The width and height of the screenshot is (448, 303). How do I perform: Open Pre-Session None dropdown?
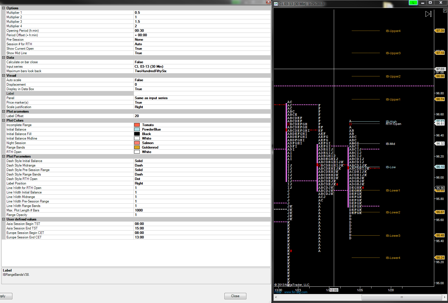click(202, 40)
